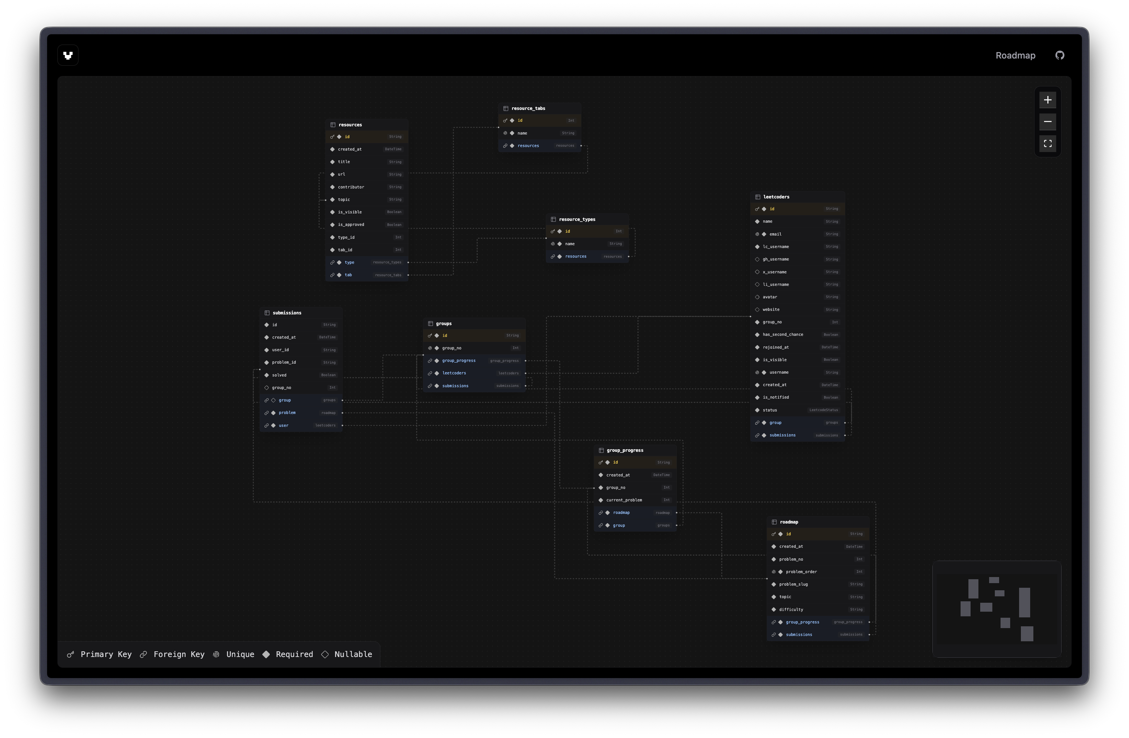The image size is (1129, 738).
Task: Click the table icon beside resource_tabs header
Action: (x=506, y=108)
